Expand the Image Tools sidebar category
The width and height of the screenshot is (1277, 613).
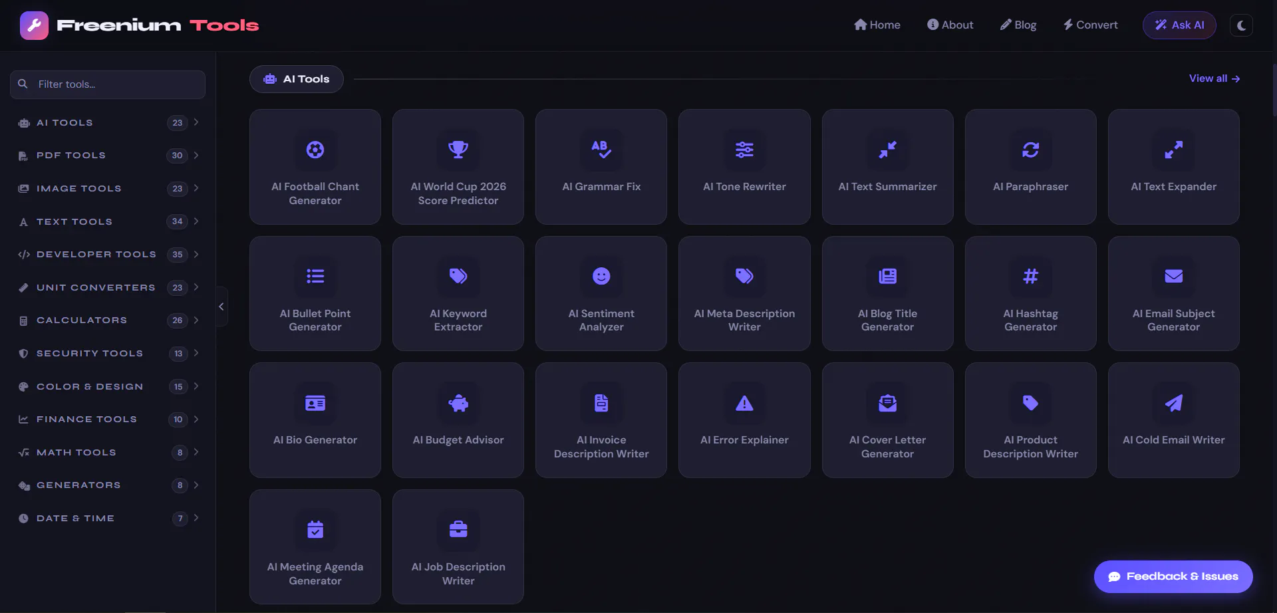tap(108, 188)
